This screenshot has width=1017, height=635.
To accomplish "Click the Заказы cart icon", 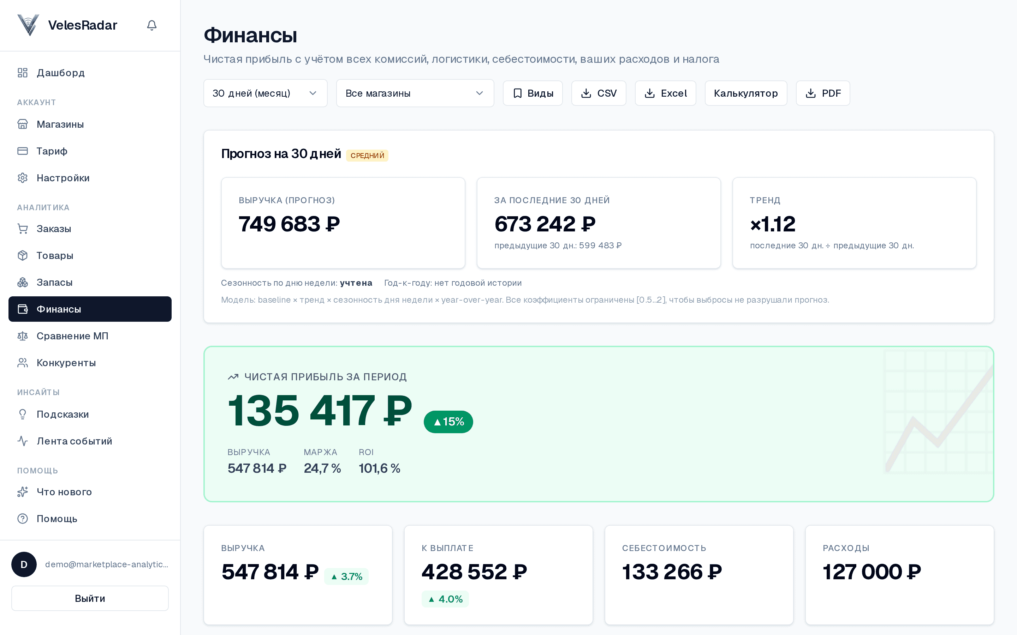I will (23, 229).
